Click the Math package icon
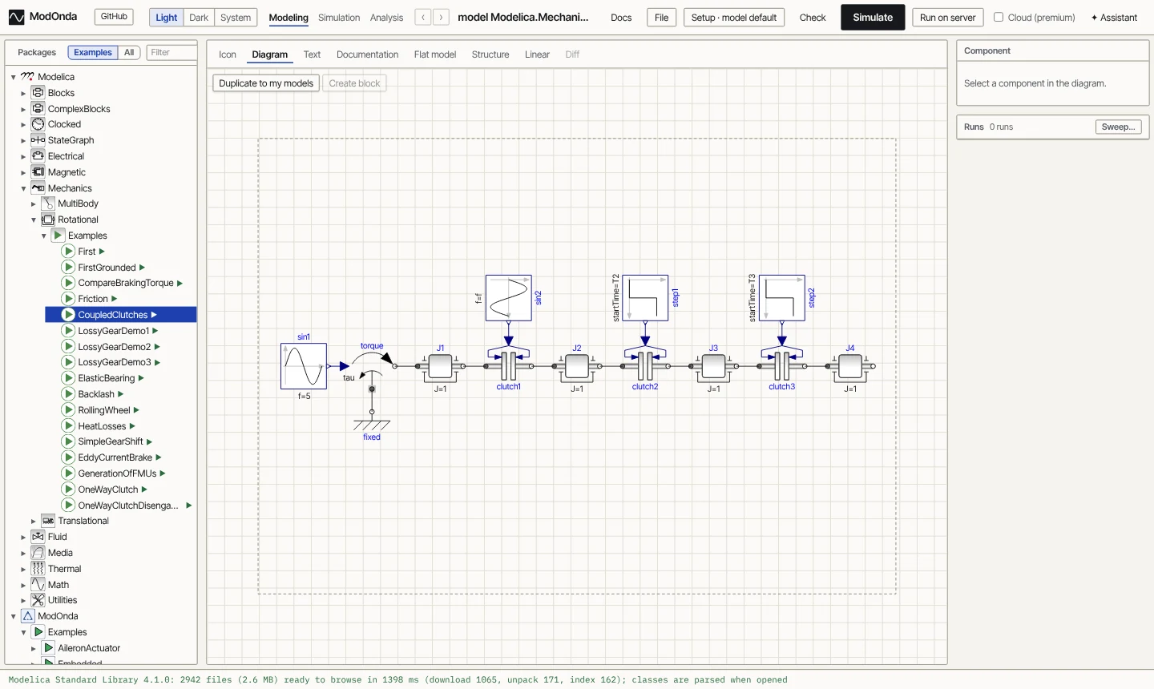 38,585
